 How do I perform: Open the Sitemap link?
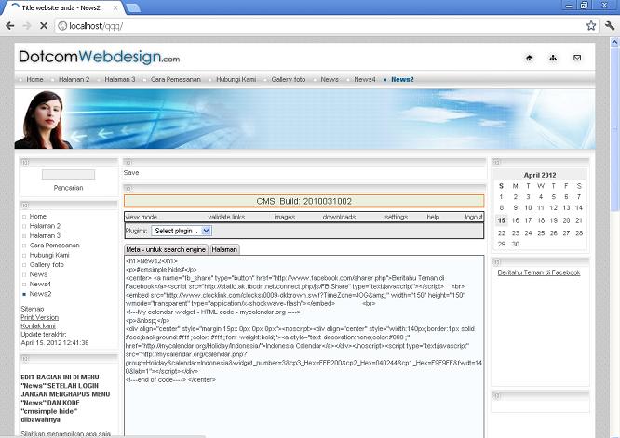point(33,309)
